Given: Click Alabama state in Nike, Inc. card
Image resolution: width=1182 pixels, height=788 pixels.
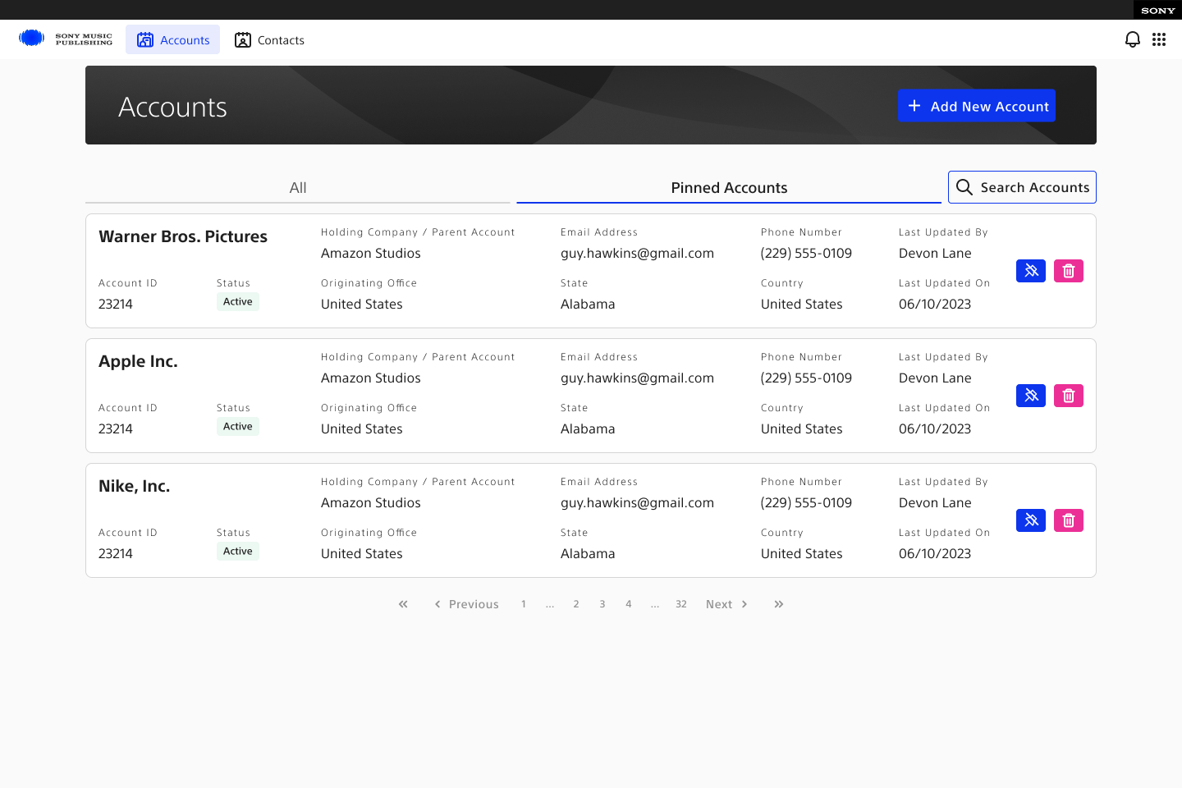Looking at the screenshot, I should [x=588, y=554].
